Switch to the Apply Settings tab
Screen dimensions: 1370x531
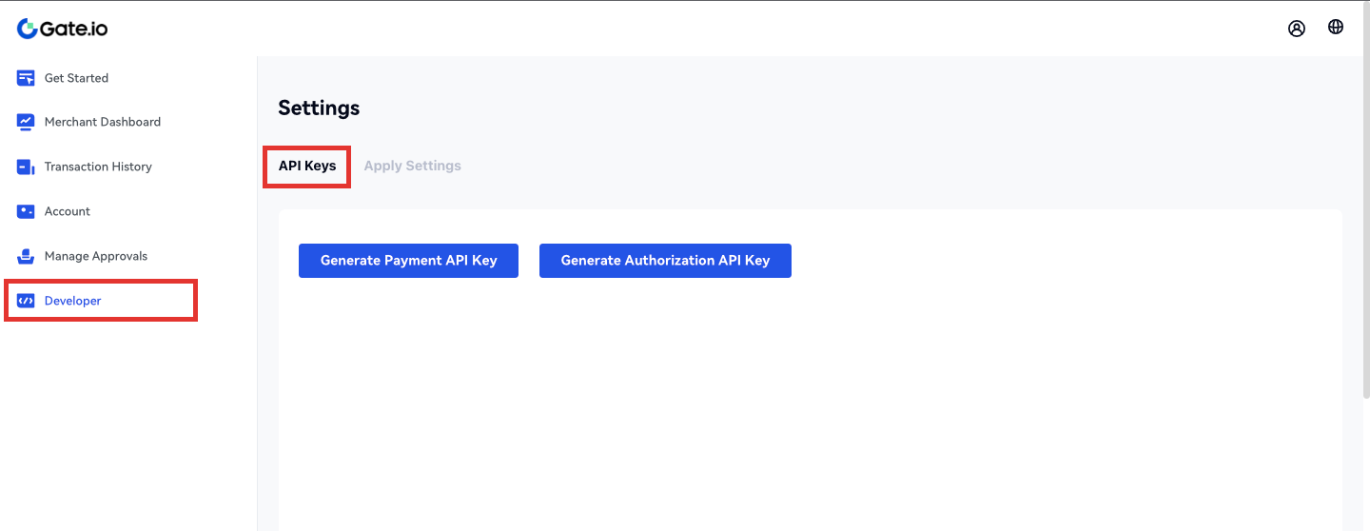(x=412, y=166)
